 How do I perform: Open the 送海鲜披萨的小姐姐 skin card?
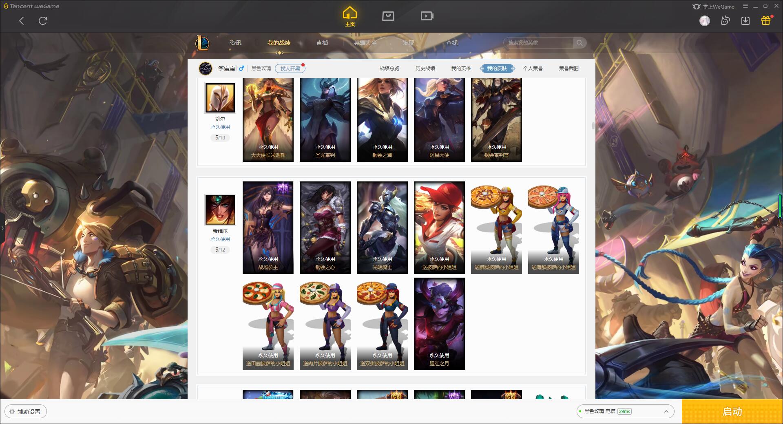click(553, 227)
